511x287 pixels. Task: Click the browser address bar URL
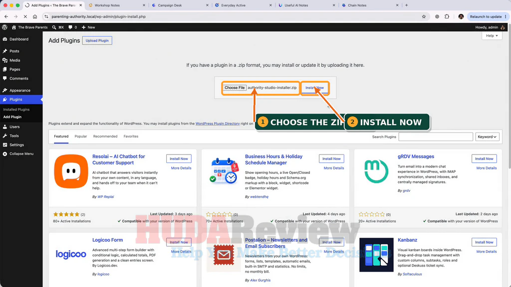[98, 16]
